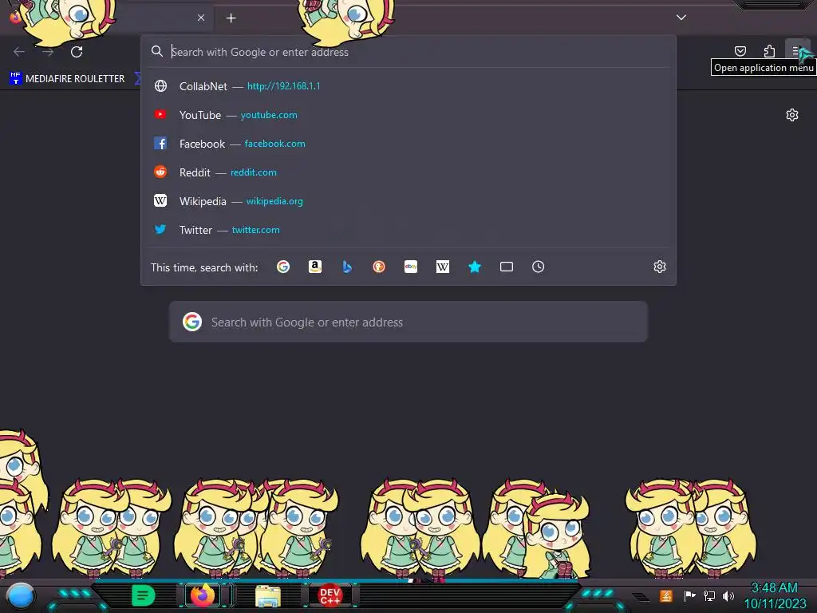Reload the current page

tap(77, 52)
